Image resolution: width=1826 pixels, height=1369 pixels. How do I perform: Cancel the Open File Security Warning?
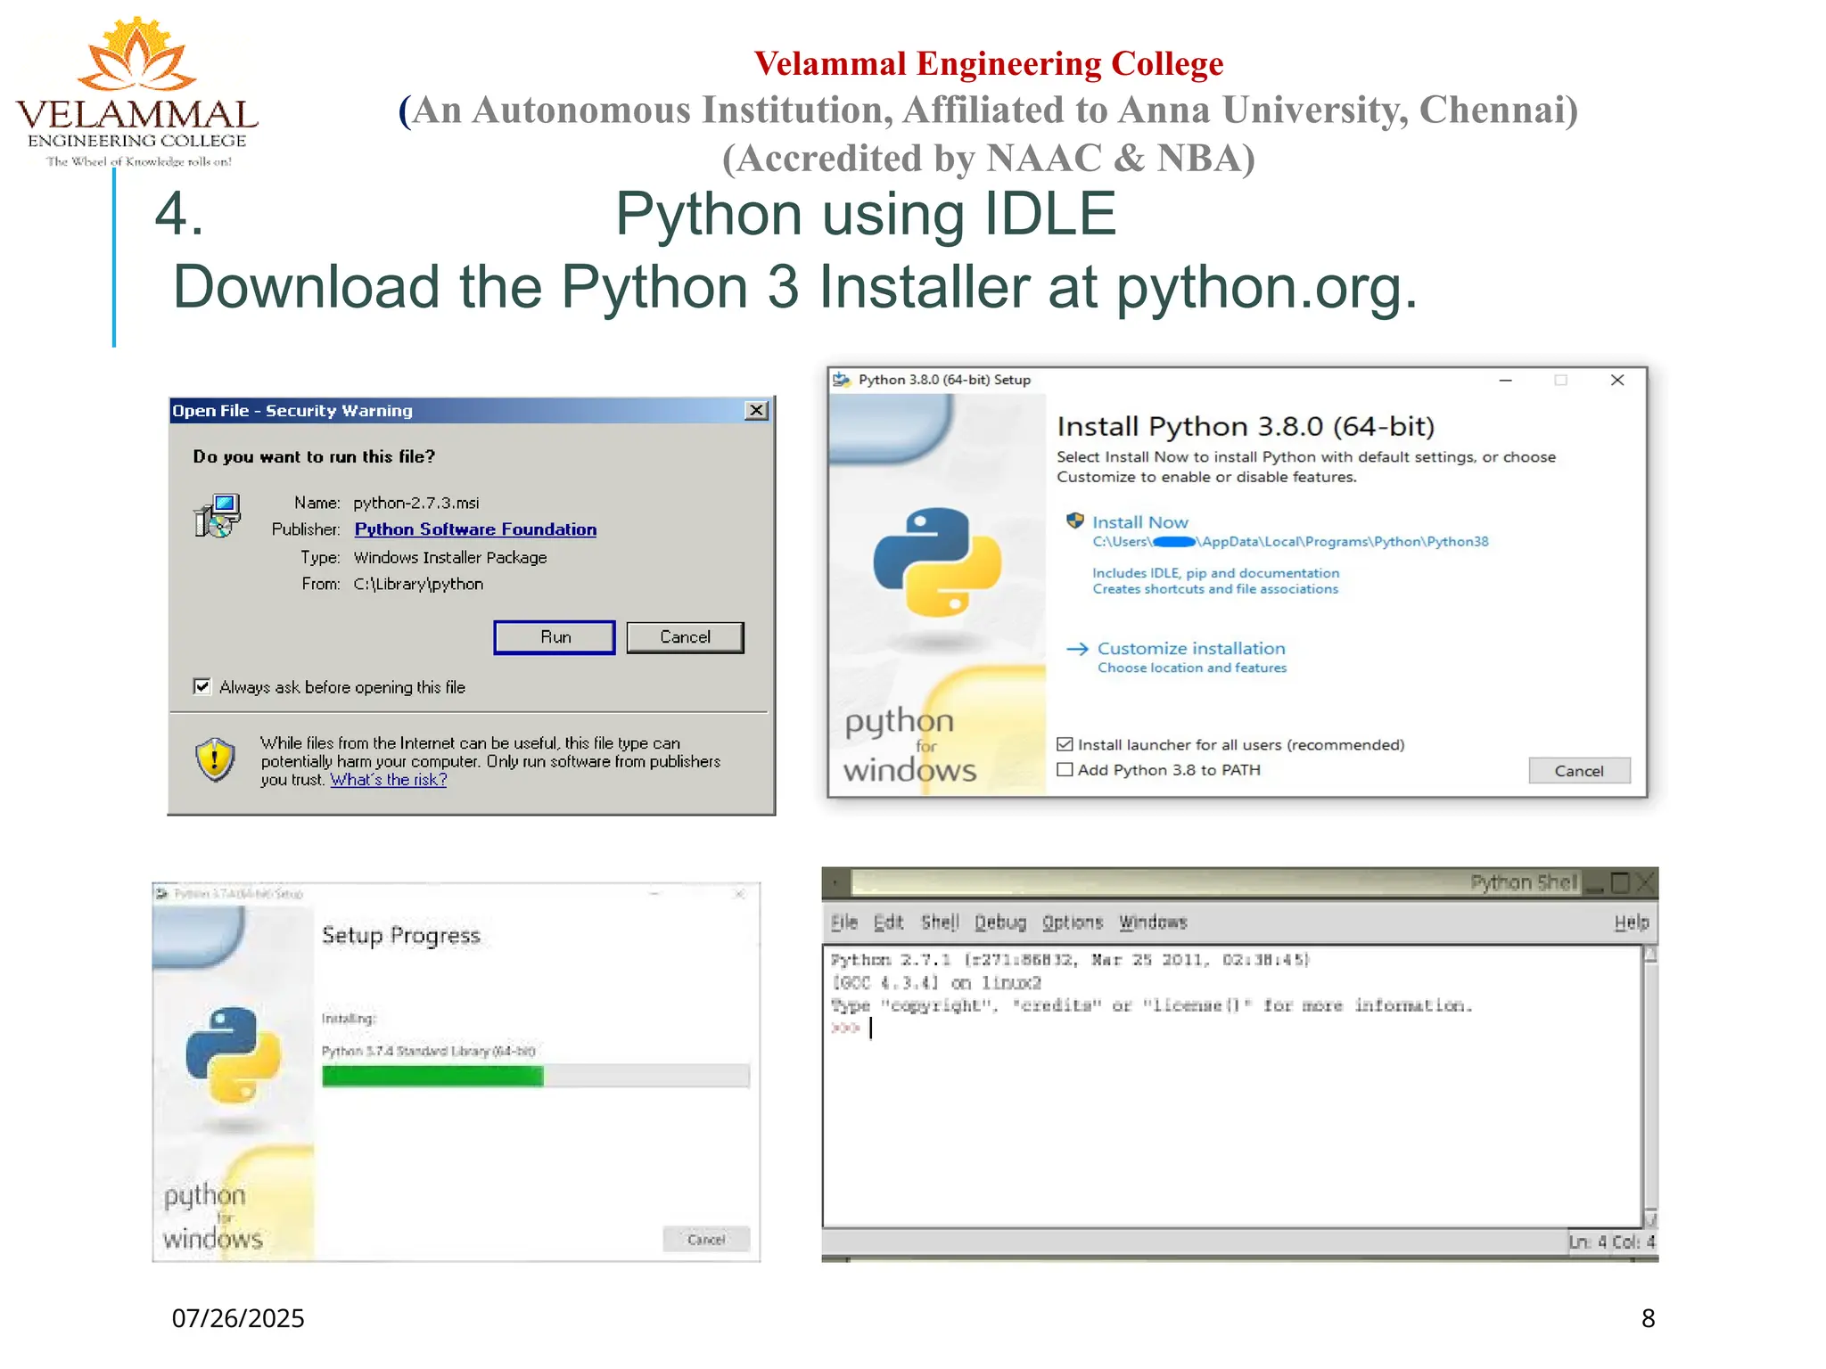tap(685, 637)
